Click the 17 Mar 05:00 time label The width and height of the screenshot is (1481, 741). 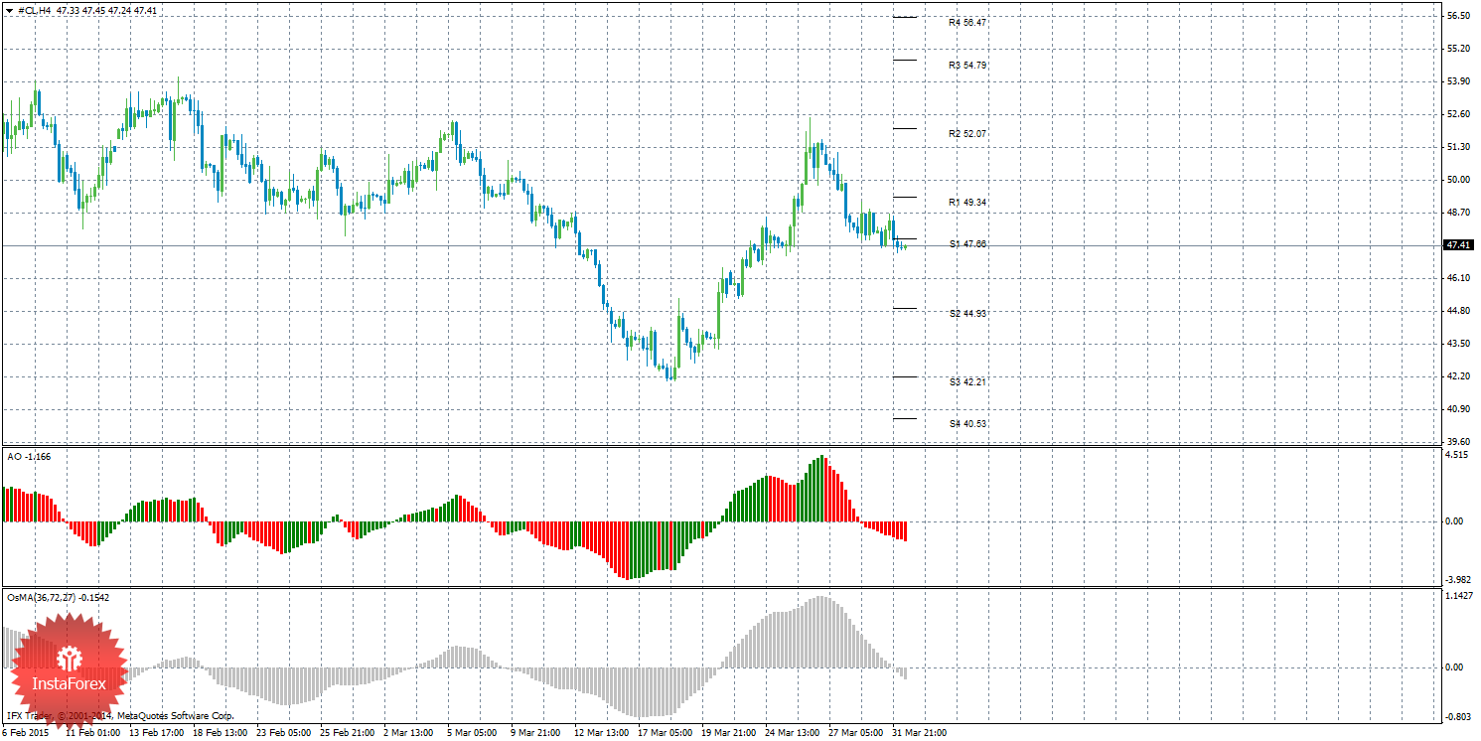666,734
